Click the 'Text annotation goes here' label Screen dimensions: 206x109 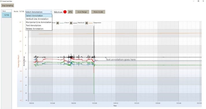pyautogui.click(x=121, y=60)
